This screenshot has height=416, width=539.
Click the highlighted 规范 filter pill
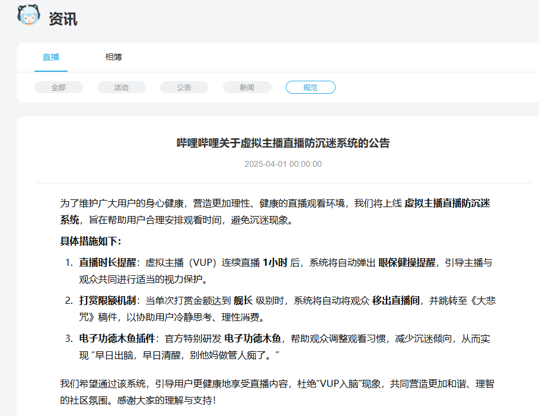click(x=310, y=87)
